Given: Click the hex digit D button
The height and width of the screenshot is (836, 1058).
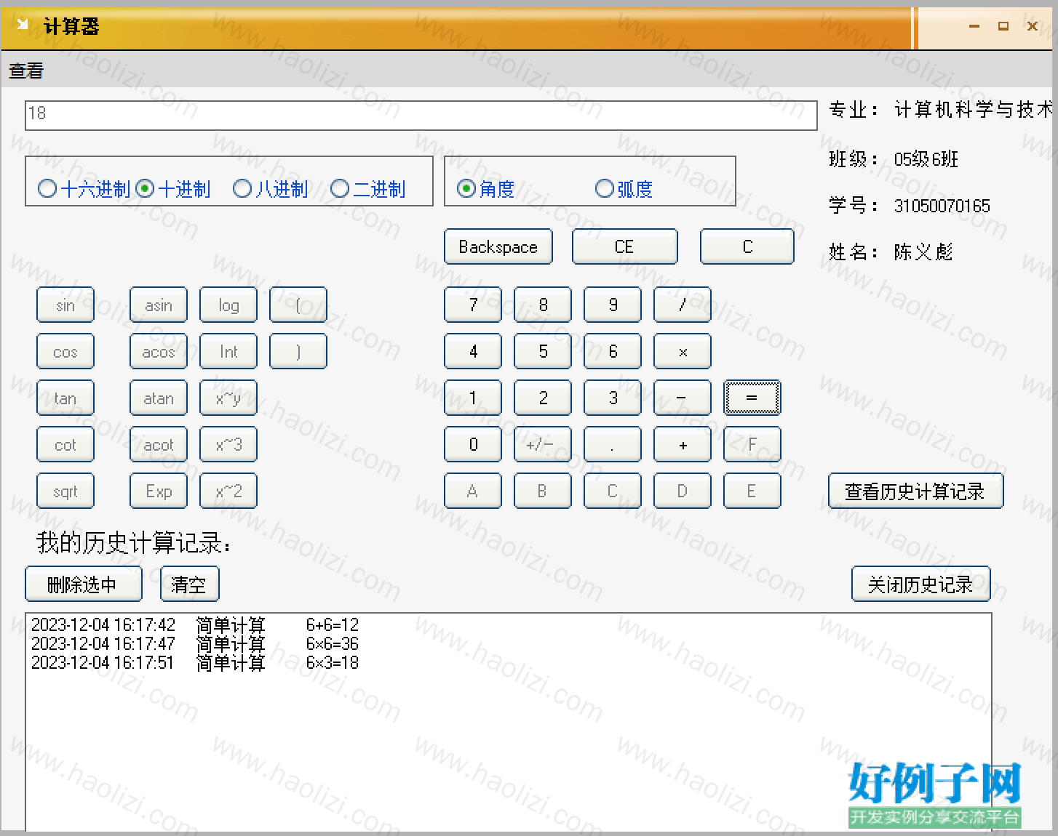Looking at the screenshot, I should [x=683, y=491].
